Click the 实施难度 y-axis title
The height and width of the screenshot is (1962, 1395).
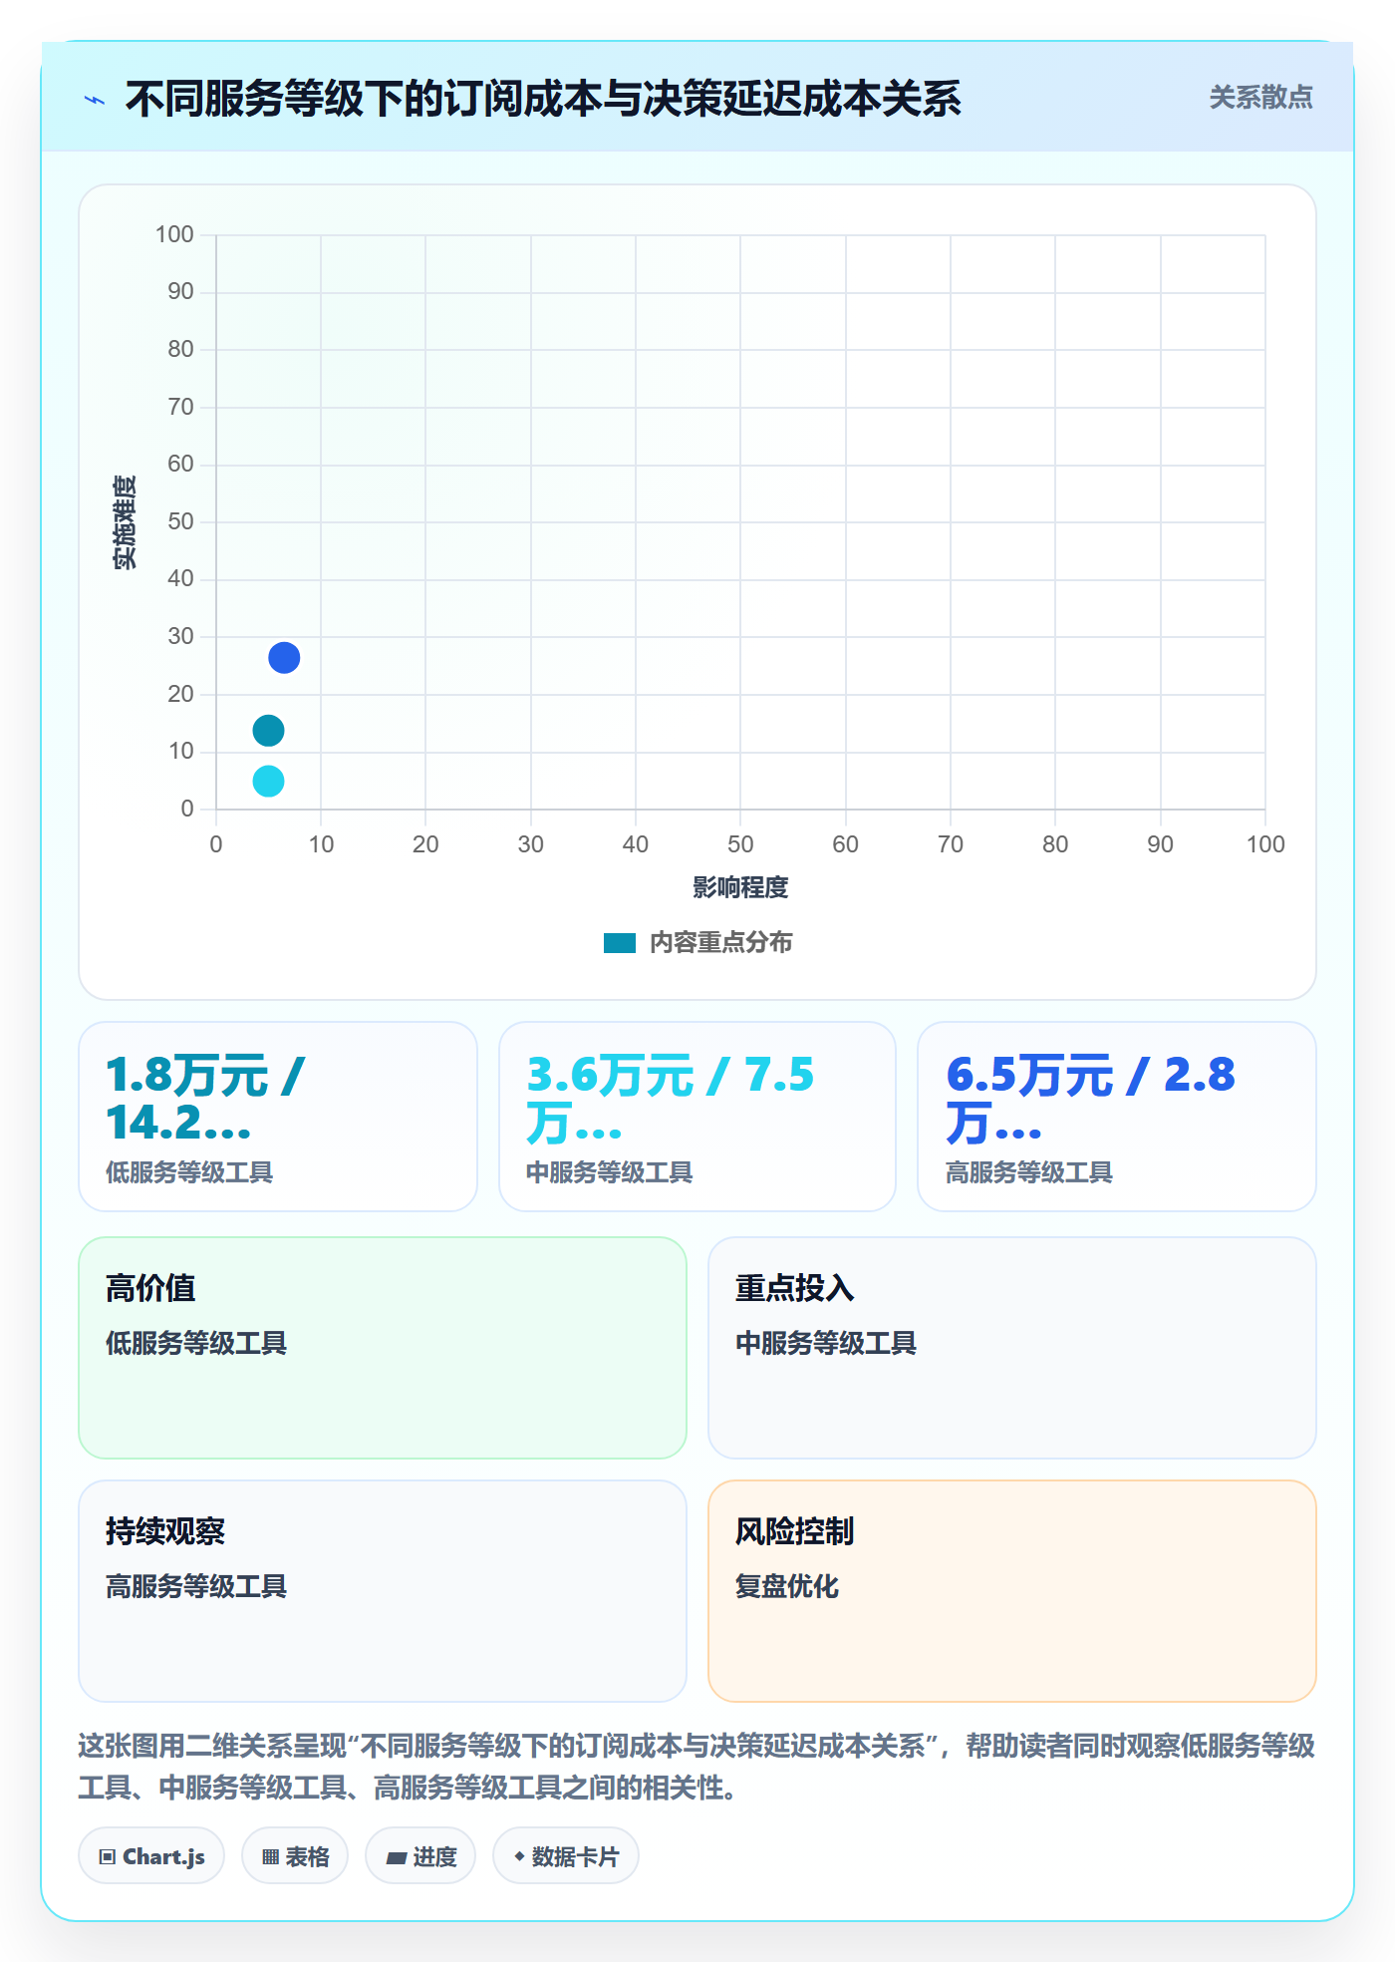point(125,522)
